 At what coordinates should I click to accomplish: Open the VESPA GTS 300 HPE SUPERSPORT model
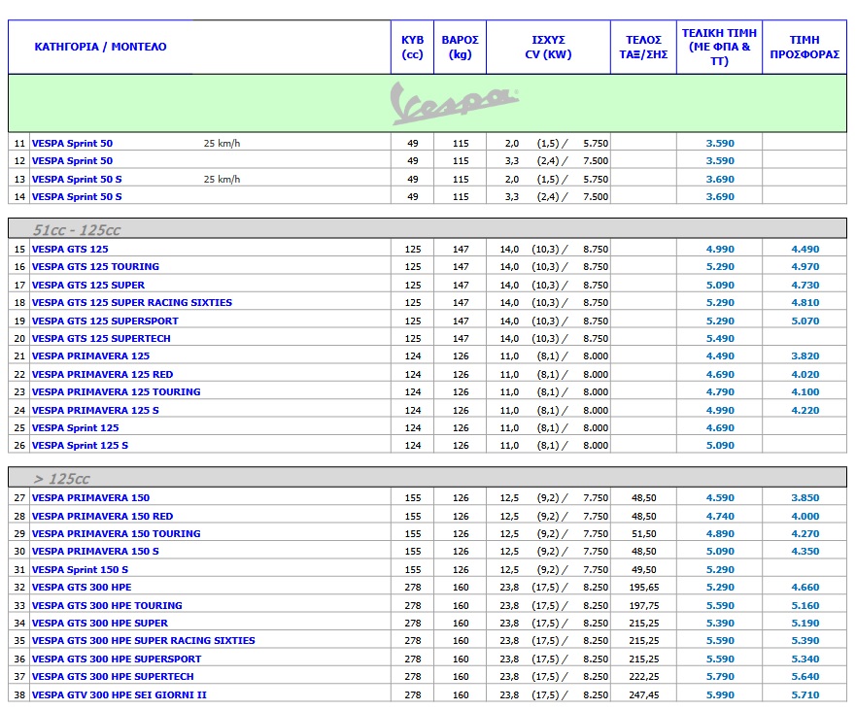(x=117, y=659)
